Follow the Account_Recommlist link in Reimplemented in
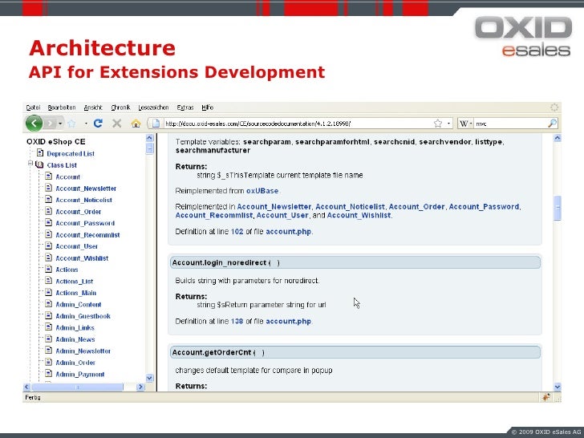Viewport: 584px width, 438px height. click(x=214, y=215)
